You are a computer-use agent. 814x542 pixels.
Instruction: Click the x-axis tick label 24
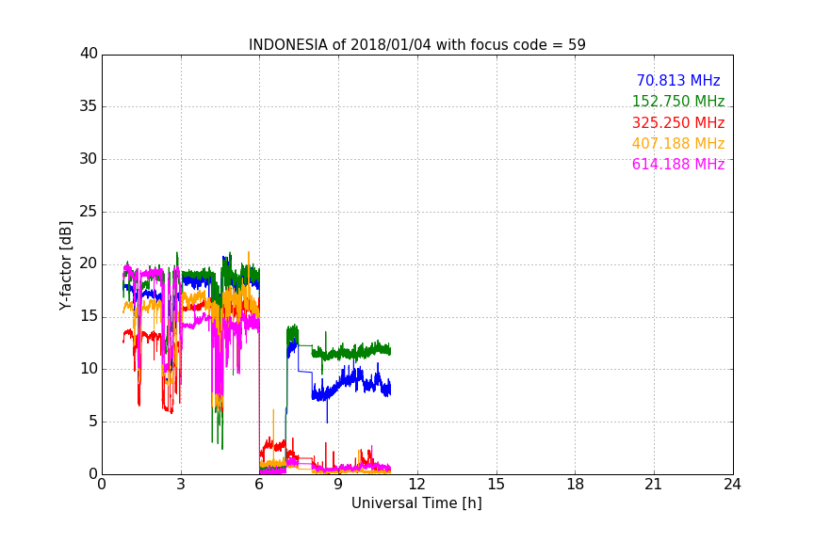(732, 485)
